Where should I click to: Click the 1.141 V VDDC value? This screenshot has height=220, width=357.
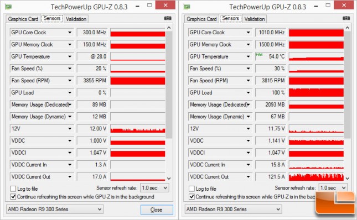(271, 141)
